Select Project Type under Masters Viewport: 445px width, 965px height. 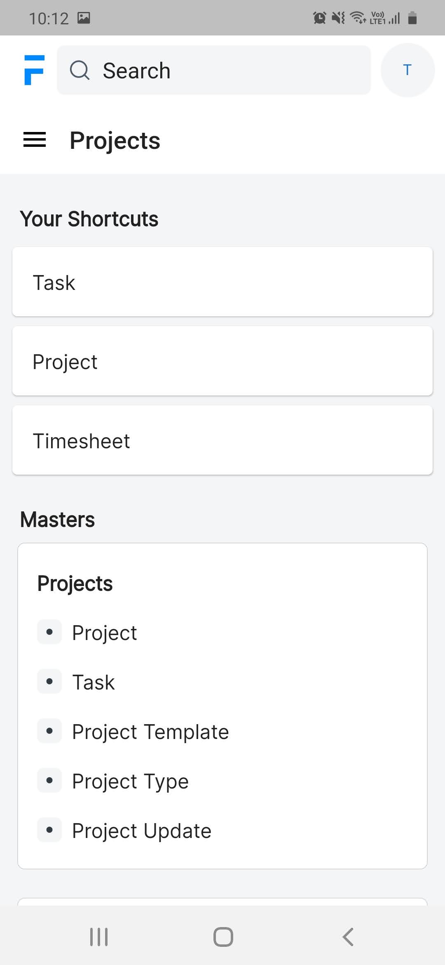130,780
